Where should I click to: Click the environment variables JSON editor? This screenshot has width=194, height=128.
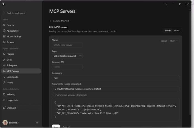click(x=116, y=110)
